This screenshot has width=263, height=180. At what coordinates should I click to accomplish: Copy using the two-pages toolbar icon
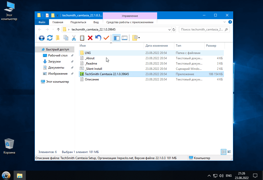click(x=66, y=38)
